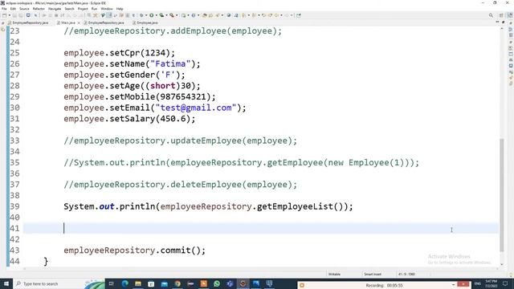Click the Smart Insert status bar field
Image resolution: width=514 pixels, height=289 pixels.
coord(373,274)
